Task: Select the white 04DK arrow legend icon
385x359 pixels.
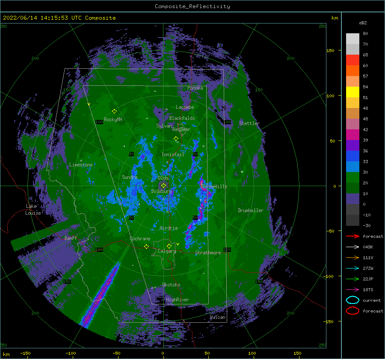Action: (x=352, y=247)
